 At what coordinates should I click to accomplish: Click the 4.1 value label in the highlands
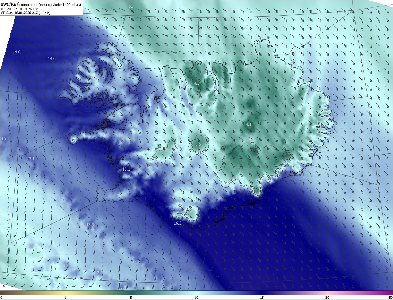(x=249, y=124)
